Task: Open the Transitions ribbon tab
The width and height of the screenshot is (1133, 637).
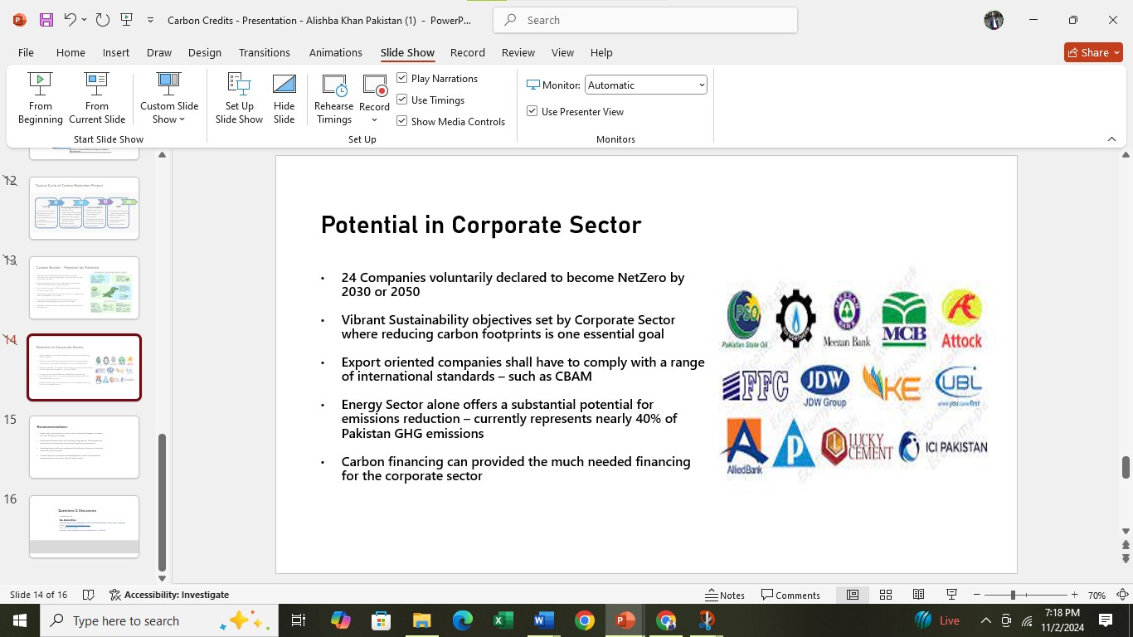Action: (264, 52)
